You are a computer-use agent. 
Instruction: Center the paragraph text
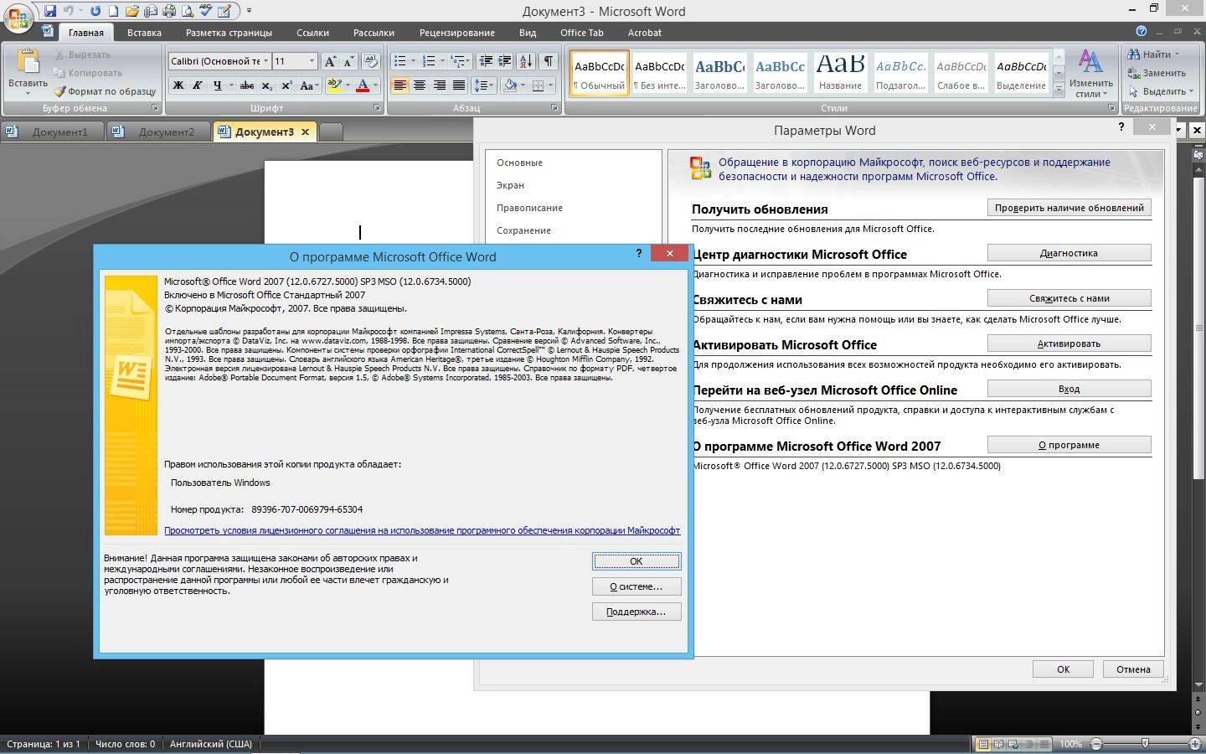[x=420, y=85]
